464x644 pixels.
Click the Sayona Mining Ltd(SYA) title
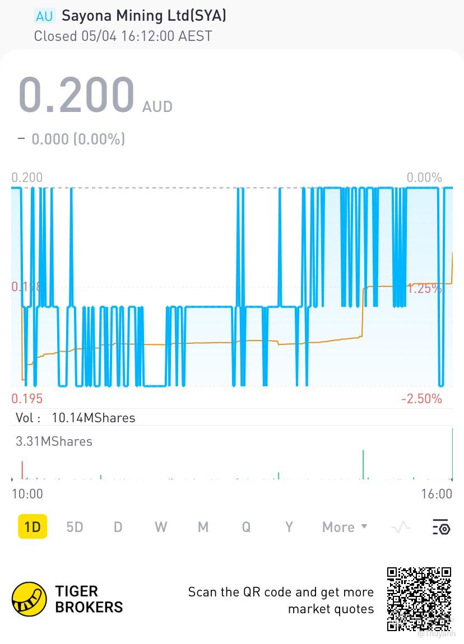143,16
